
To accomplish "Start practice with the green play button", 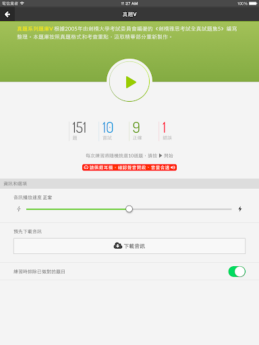I will click(129, 82).
